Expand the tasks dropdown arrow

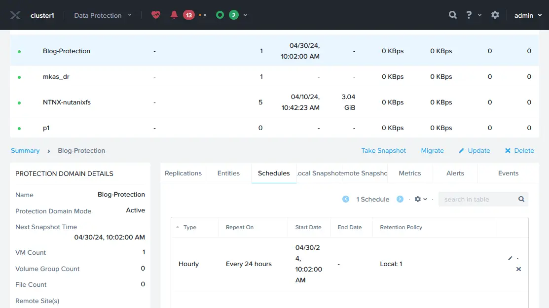tap(246, 15)
